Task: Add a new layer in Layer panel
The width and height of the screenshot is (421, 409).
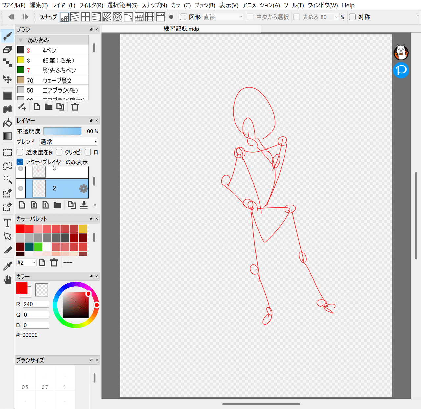Action: coord(22,205)
